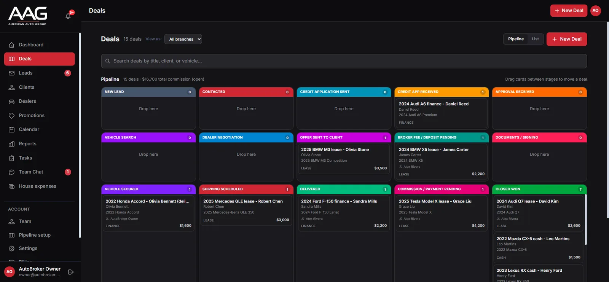Image resolution: width=609 pixels, height=282 pixels.
Task: Click the Closed Won count badge 7
Action: click(580, 190)
